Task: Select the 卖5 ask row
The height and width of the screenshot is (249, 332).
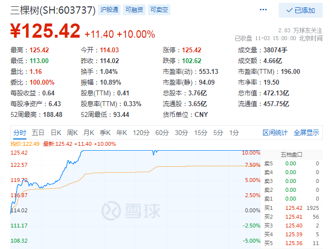Action: 291,163
